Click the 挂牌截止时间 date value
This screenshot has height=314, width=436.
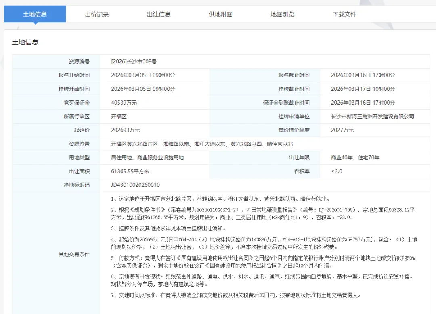pos(363,89)
